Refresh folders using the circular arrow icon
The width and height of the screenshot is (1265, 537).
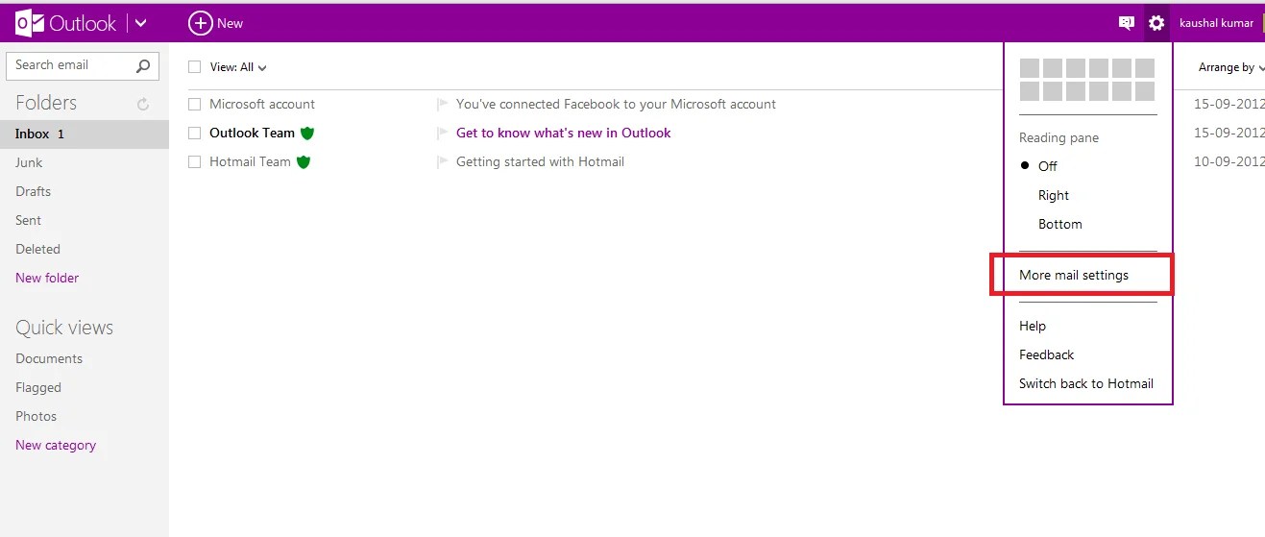tap(144, 104)
